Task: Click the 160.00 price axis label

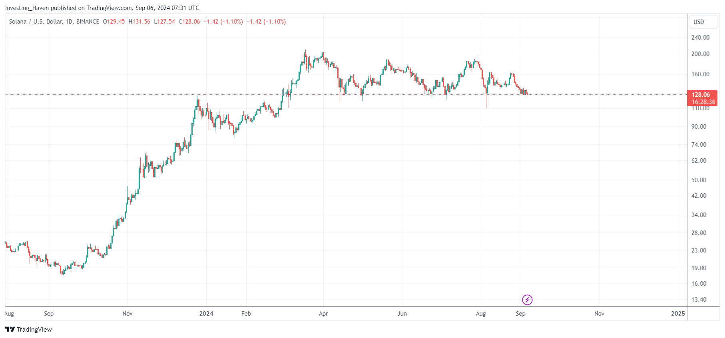Action: 700,74
